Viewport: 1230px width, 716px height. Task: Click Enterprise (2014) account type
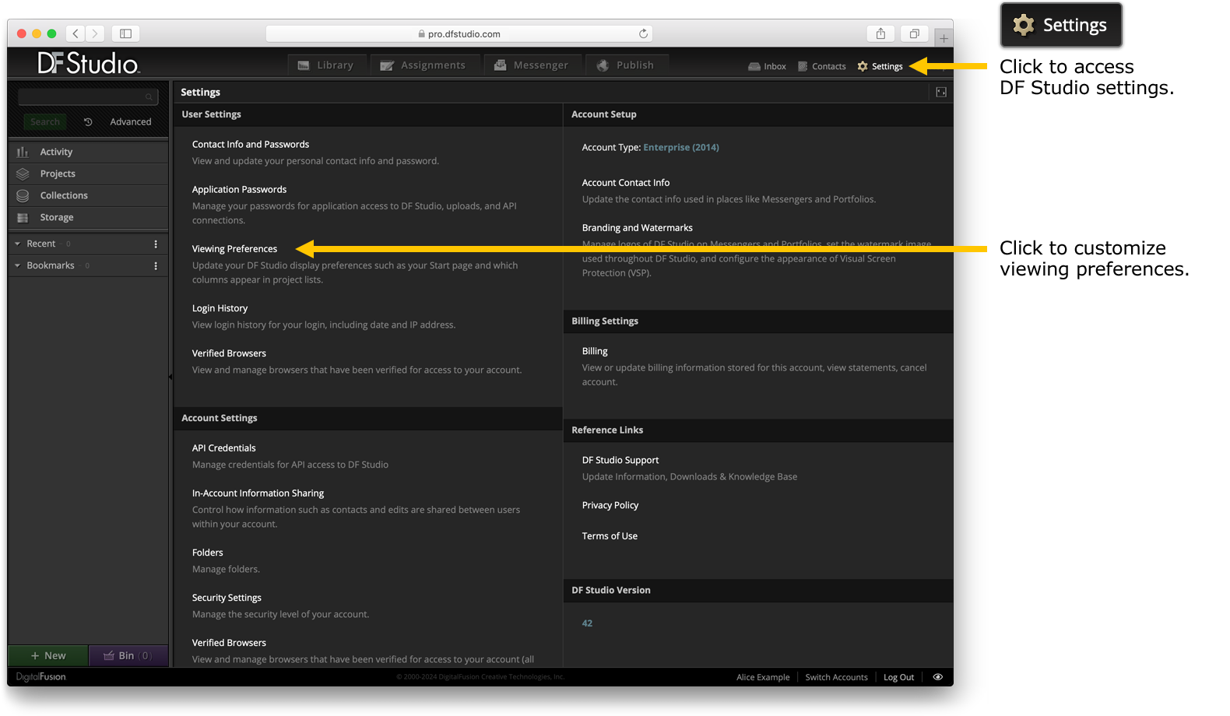click(681, 147)
